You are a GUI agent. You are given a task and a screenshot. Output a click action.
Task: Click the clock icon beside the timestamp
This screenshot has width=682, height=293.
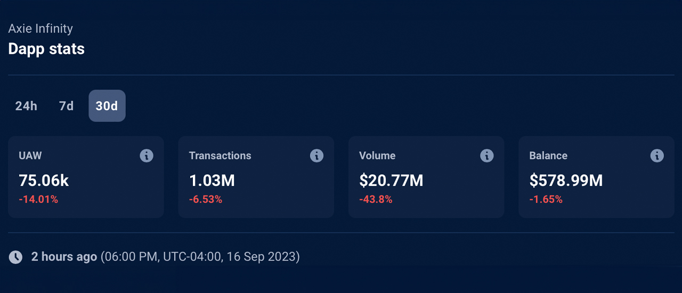click(x=16, y=257)
